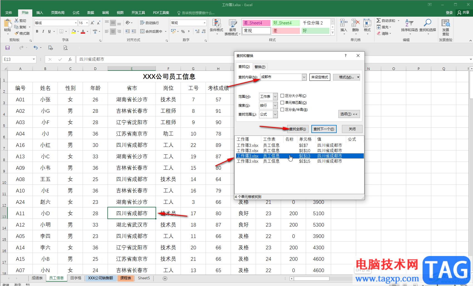Open the File menu tab
The height and width of the screenshot is (286, 473).
pos(9,13)
